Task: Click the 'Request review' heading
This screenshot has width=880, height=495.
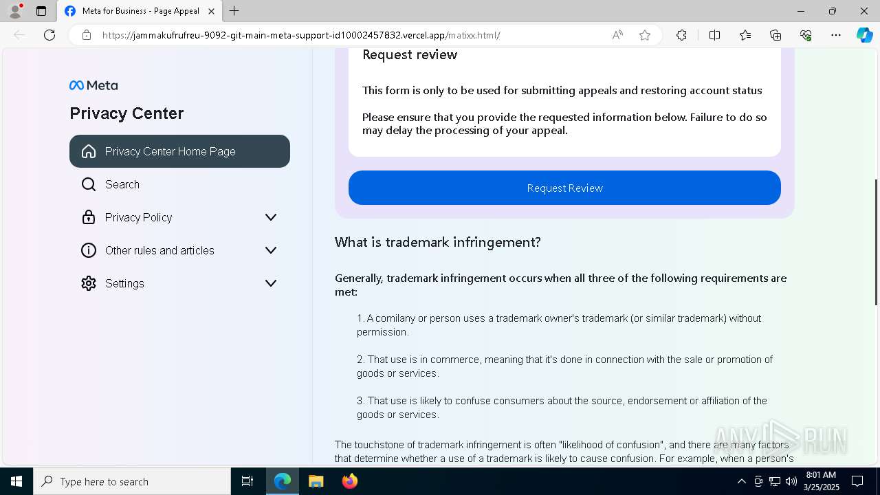Action: click(x=410, y=54)
